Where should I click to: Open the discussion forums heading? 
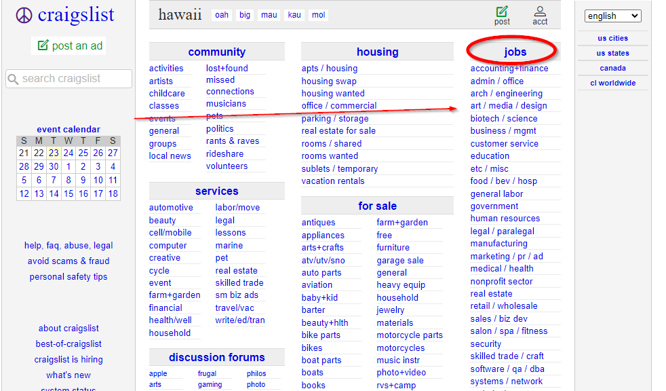217,358
